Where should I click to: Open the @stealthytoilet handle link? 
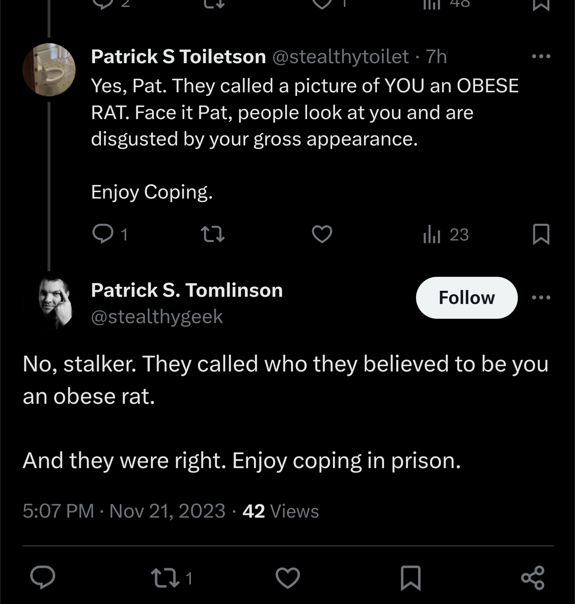tap(341, 56)
